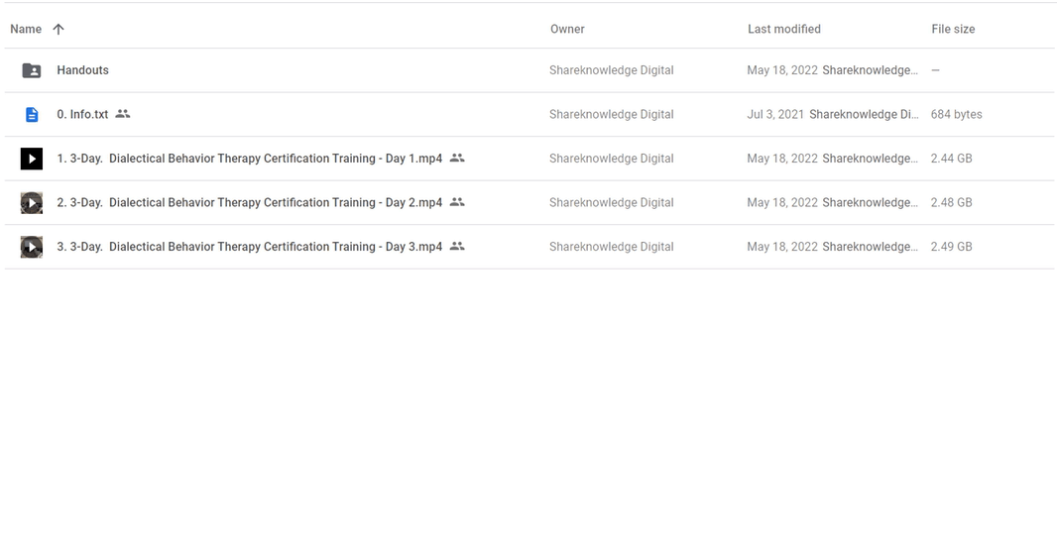Click the Day 3.mp4 video thumbnail icon
The image size is (1057, 547).
click(32, 247)
